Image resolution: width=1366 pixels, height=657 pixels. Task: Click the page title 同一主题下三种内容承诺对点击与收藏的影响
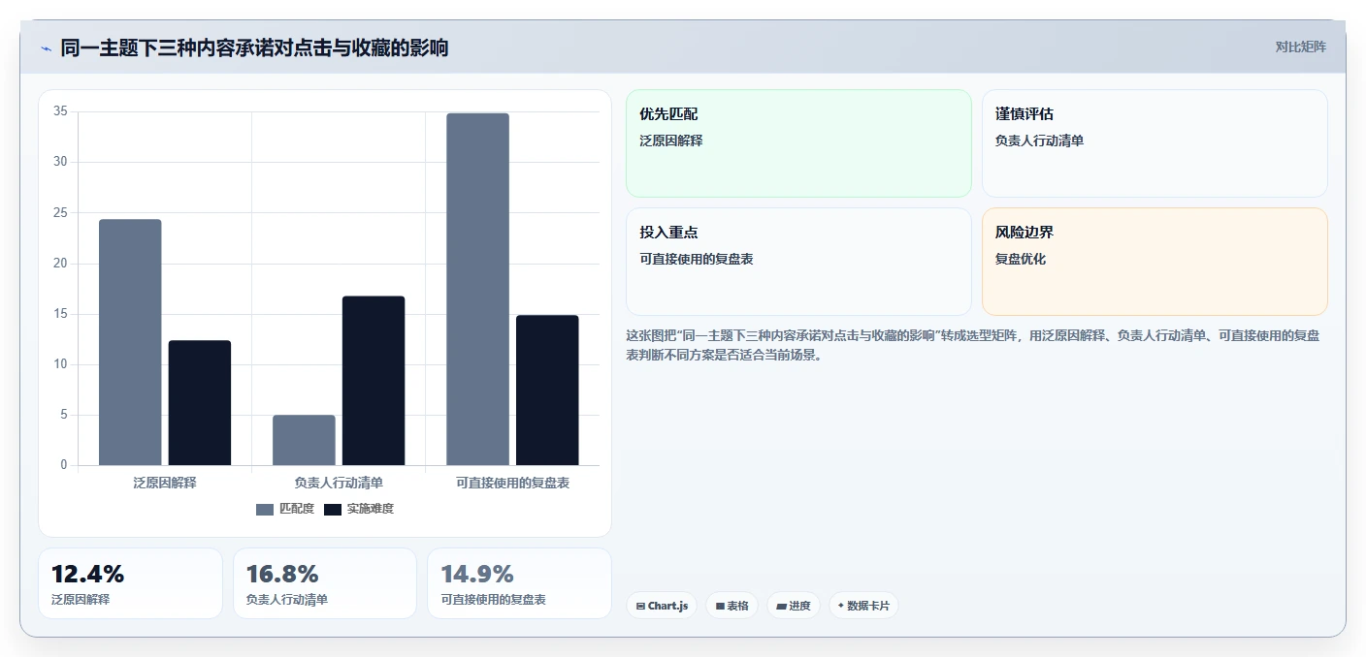[254, 47]
